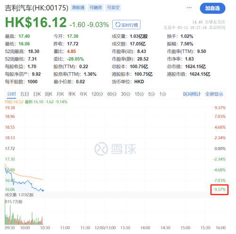Click the 19.38 price axis label
The image size is (236, 234).
point(10,108)
